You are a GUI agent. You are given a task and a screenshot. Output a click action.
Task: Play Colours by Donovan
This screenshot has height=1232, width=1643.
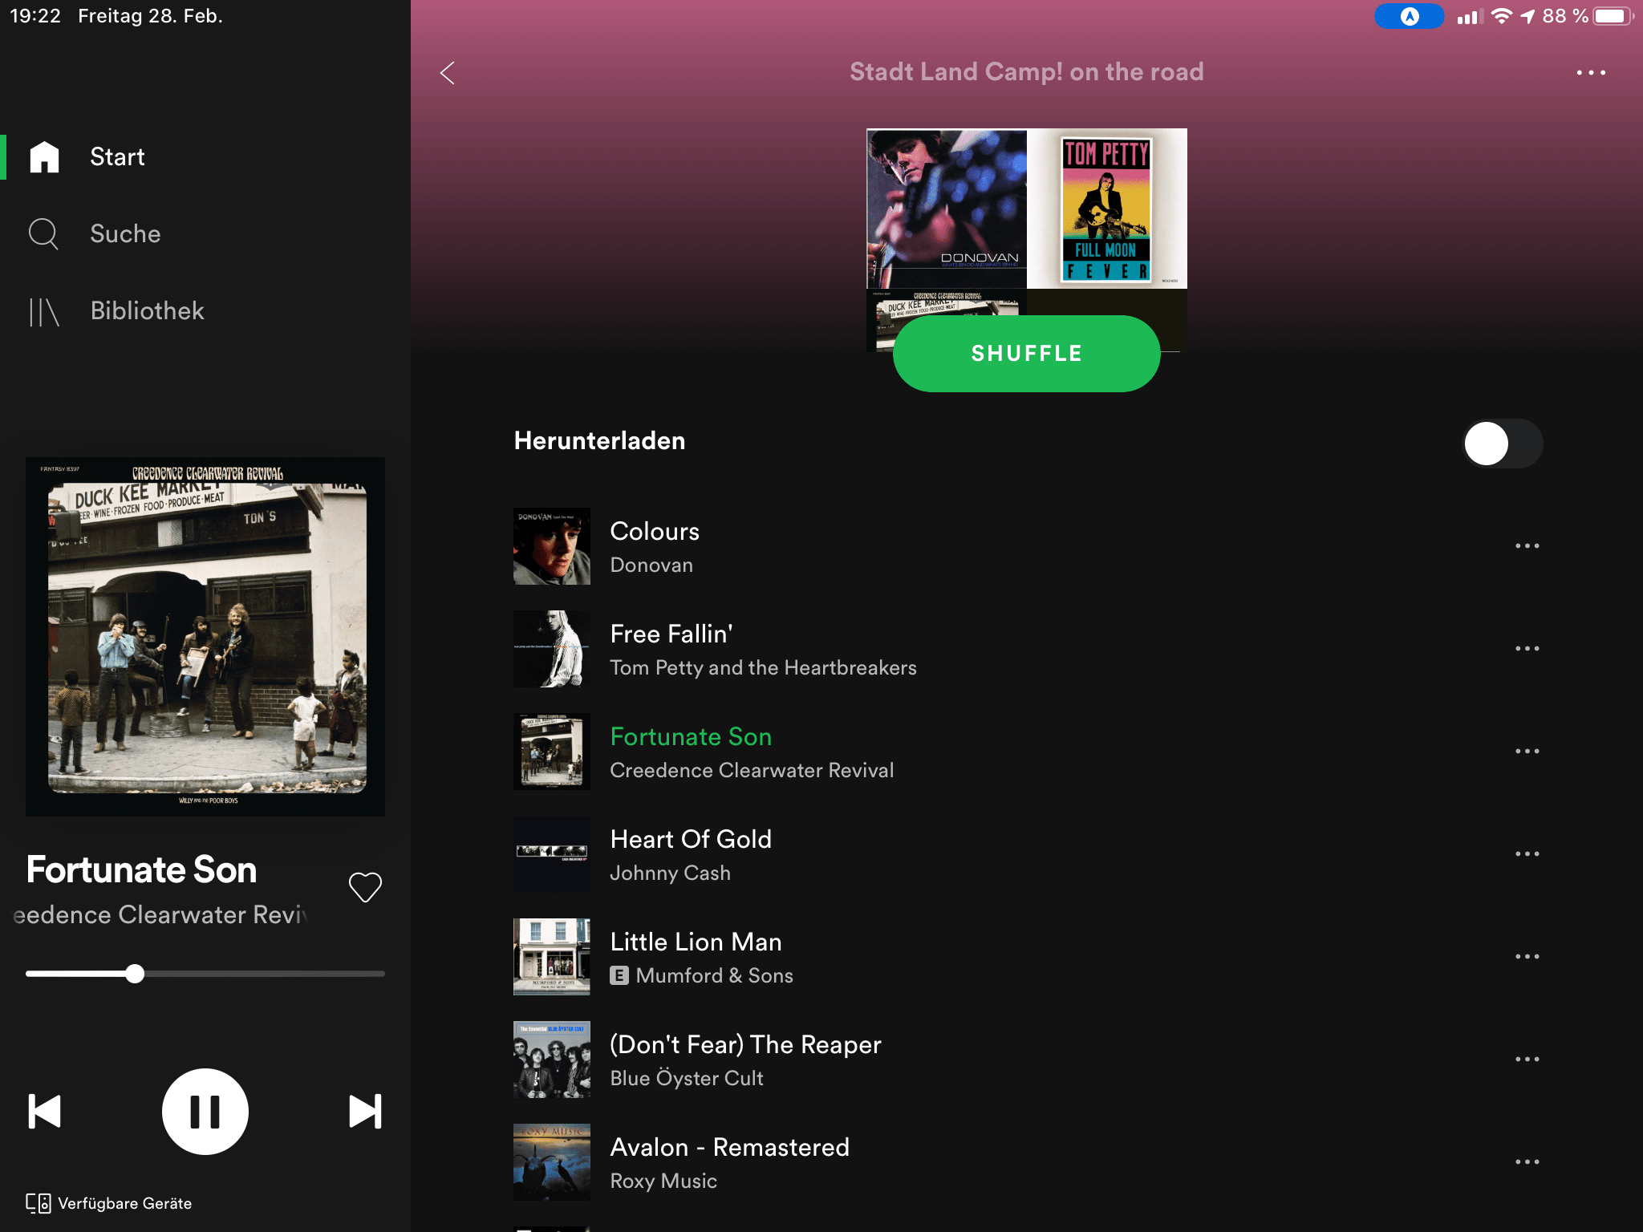coord(1027,546)
